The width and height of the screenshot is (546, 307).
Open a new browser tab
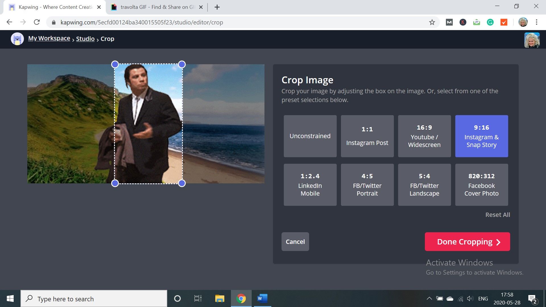pos(217,7)
